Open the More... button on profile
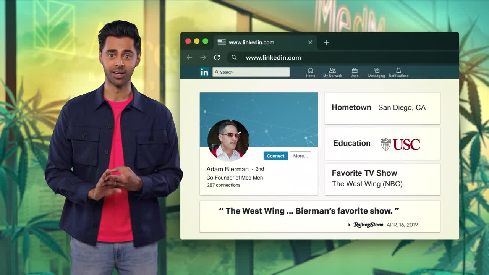 [x=300, y=156]
